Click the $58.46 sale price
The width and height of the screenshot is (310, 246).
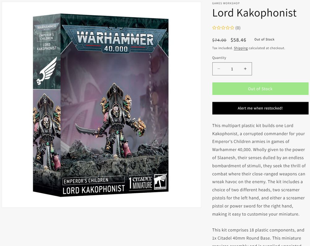pos(238,40)
